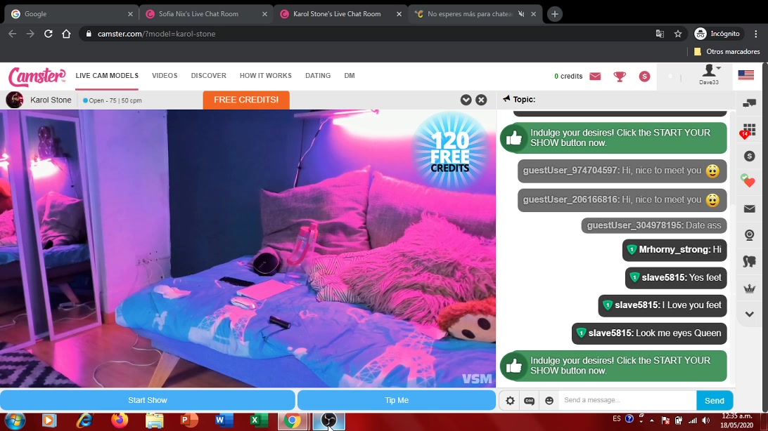Expand the Dave33 profile dropdown
The width and height of the screenshot is (768, 431).
[709, 74]
